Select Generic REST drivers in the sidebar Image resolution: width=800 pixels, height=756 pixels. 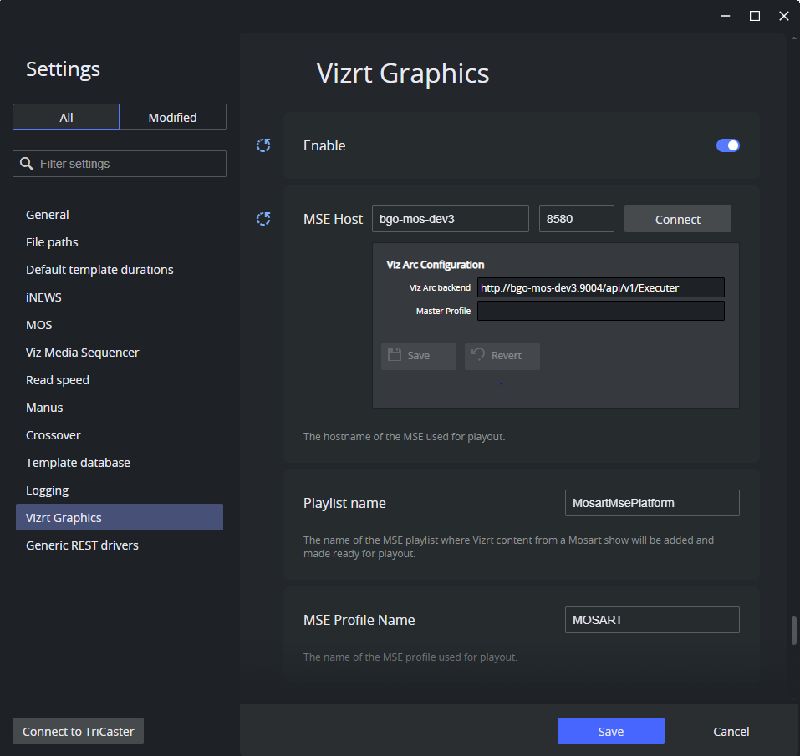[x=81, y=545]
